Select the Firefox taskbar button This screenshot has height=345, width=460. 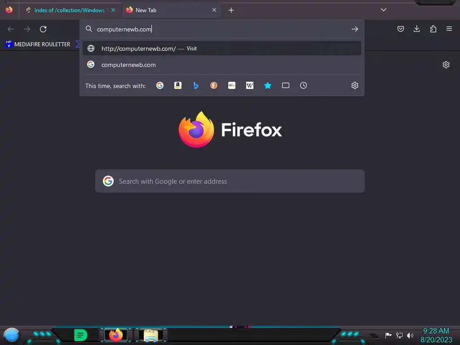pyautogui.click(x=115, y=335)
